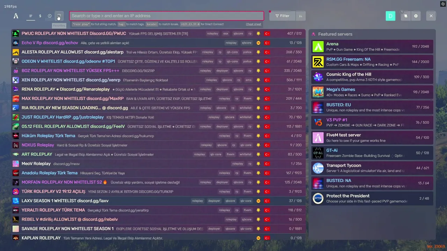Open the Cheat sheet link

click(253, 24)
